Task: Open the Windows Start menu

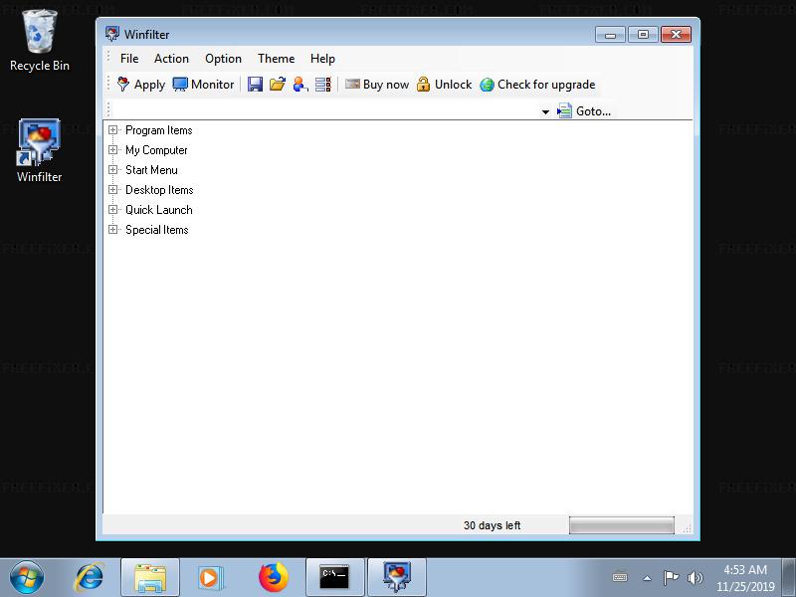Action: tap(27, 577)
